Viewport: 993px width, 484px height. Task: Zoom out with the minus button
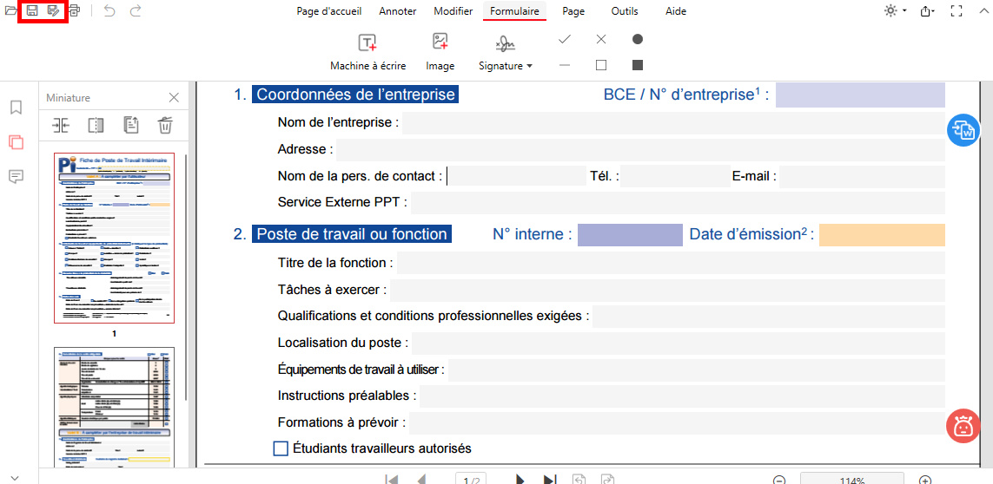[x=779, y=481]
